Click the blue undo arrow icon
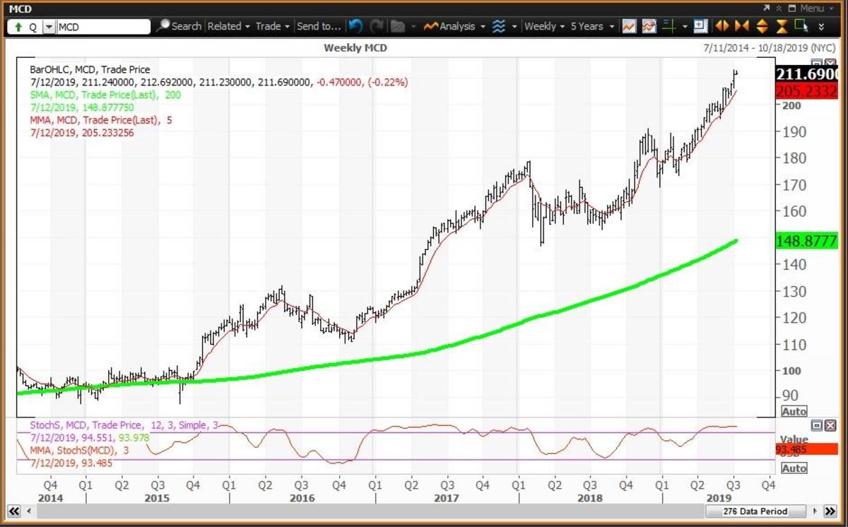 [x=356, y=26]
